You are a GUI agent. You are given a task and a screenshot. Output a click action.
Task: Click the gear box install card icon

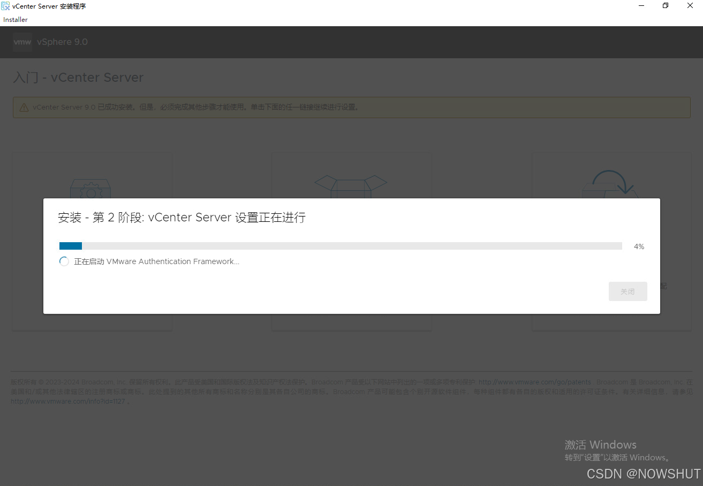[x=90, y=189]
